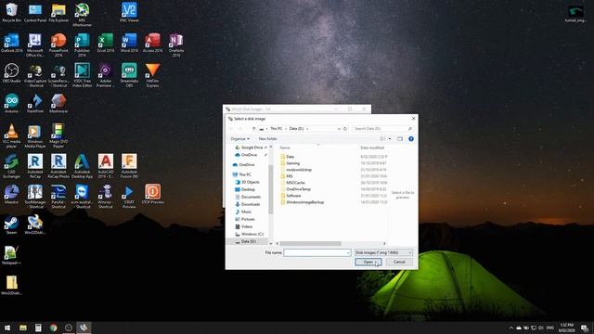The image size is (594, 334).
Task: Select the Streamlabs OBS desktop shortcut
Action: (x=129, y=75)
